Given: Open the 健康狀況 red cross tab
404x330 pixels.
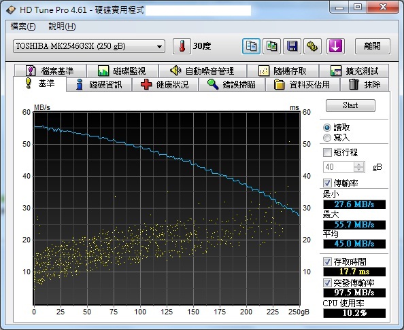Looking at the screenshot, I should [x=165, y=84].
